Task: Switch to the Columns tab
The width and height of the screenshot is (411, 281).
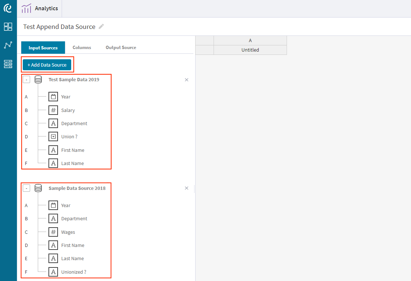Action: [x=81, y=47]
